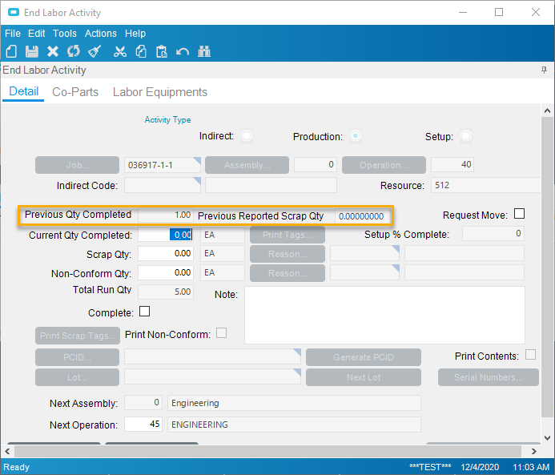Open the Actions menu

101,34
